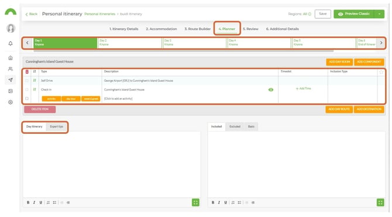Select the Day 3 tab
This screenshot has width=392, height=217.
point(194,43)
